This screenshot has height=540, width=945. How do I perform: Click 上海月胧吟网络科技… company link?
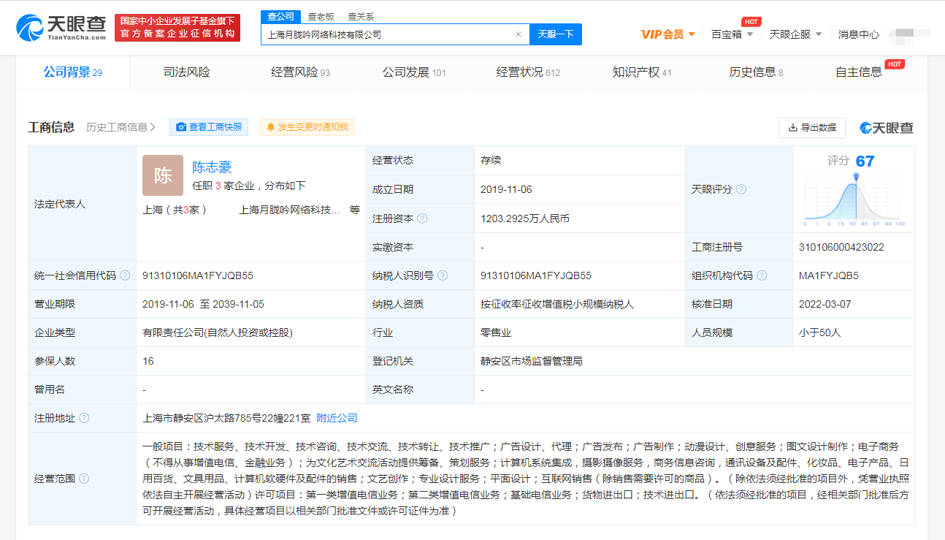(290, 210)
